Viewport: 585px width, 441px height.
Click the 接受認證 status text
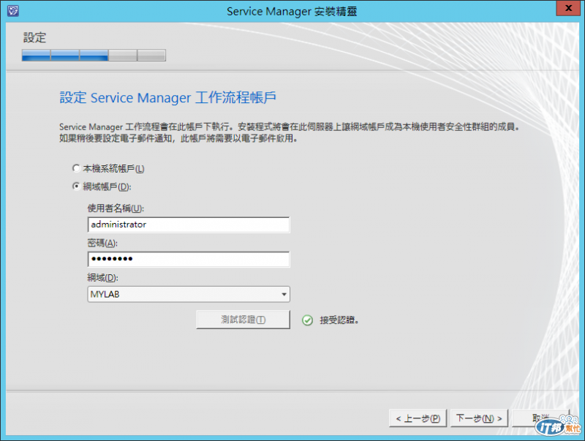click(339, 320)
